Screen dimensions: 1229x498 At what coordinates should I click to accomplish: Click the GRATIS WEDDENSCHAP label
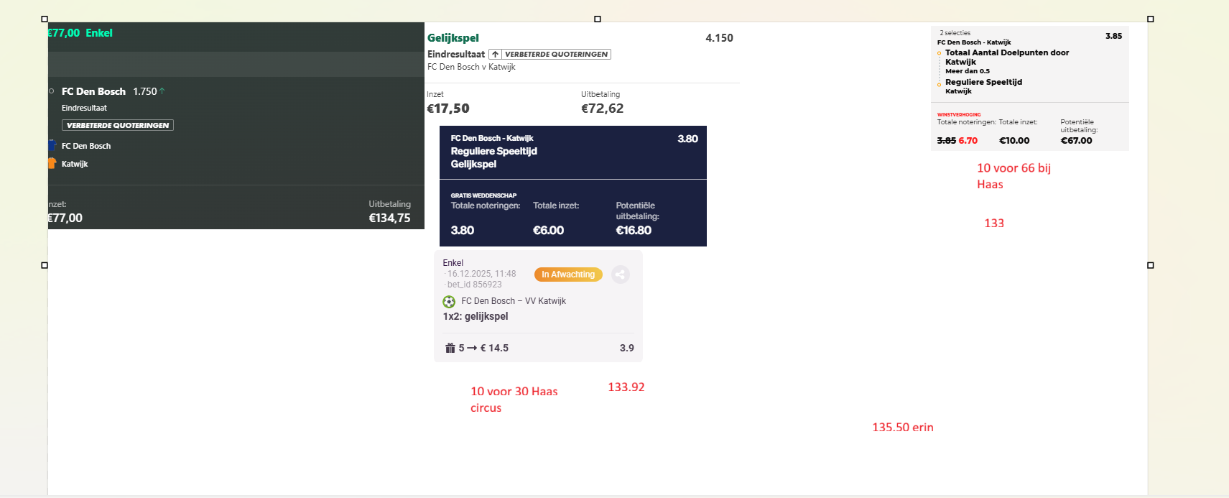[x=483, y=195]
